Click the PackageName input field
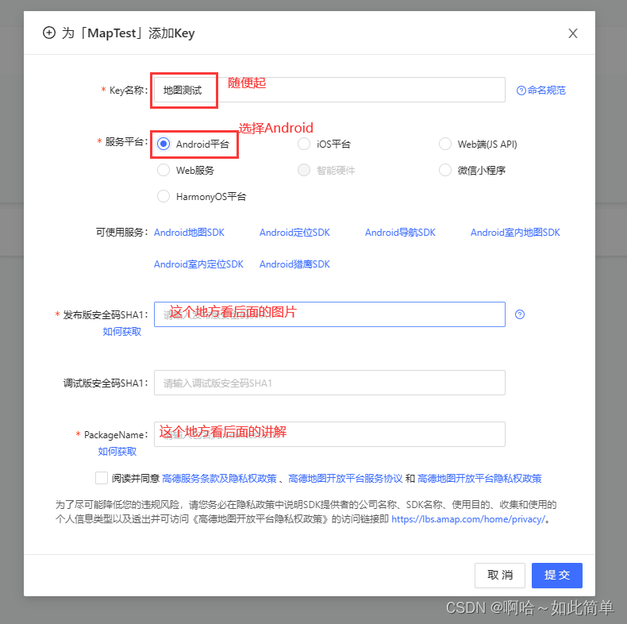The width and height of the screenshot is (627, 624). coord(329,434)
